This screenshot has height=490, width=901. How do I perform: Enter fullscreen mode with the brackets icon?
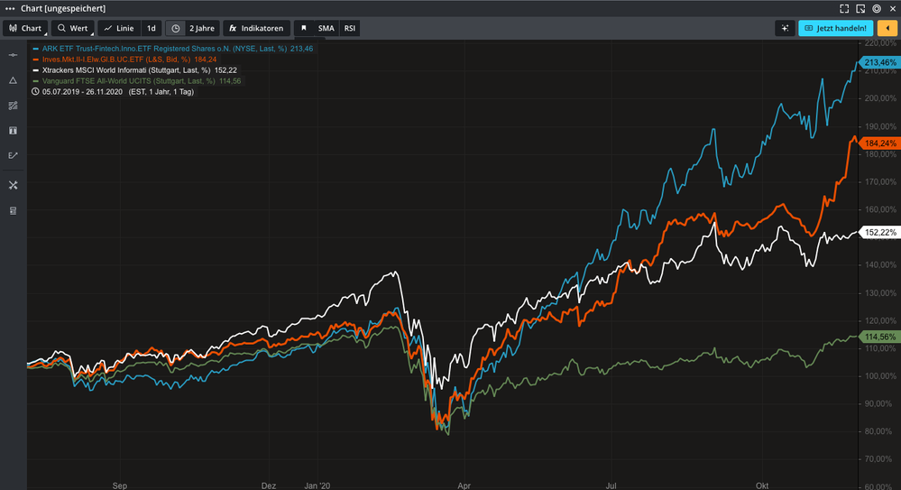844,8
